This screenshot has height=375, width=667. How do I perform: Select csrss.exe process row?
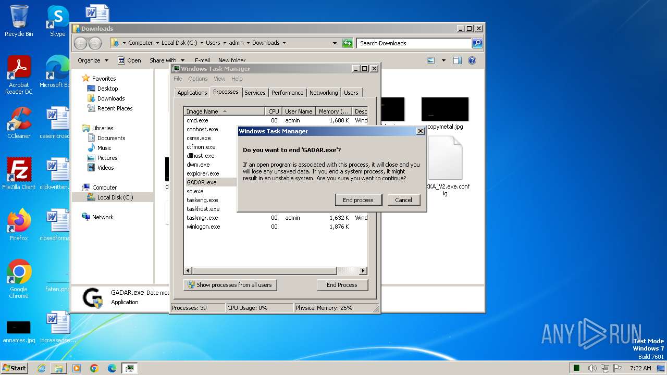(x=211, y=138)
